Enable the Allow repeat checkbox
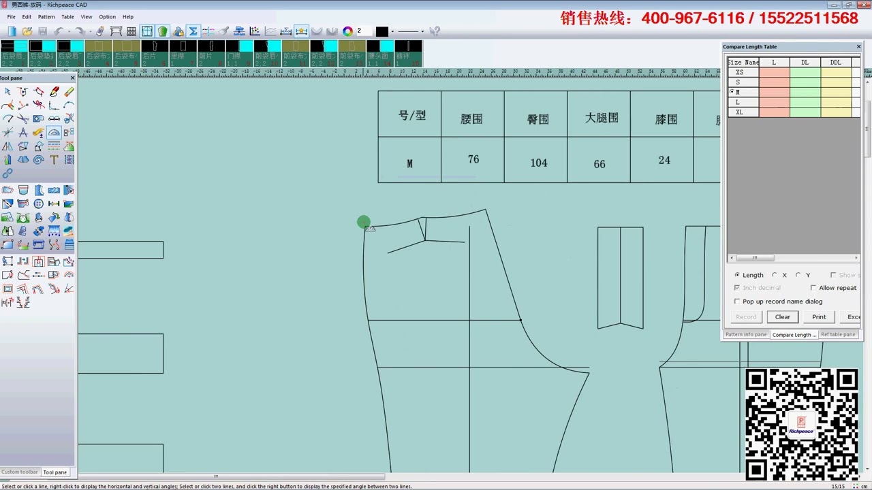This screenshot has height=490, width=872. (x=813, y=288)
